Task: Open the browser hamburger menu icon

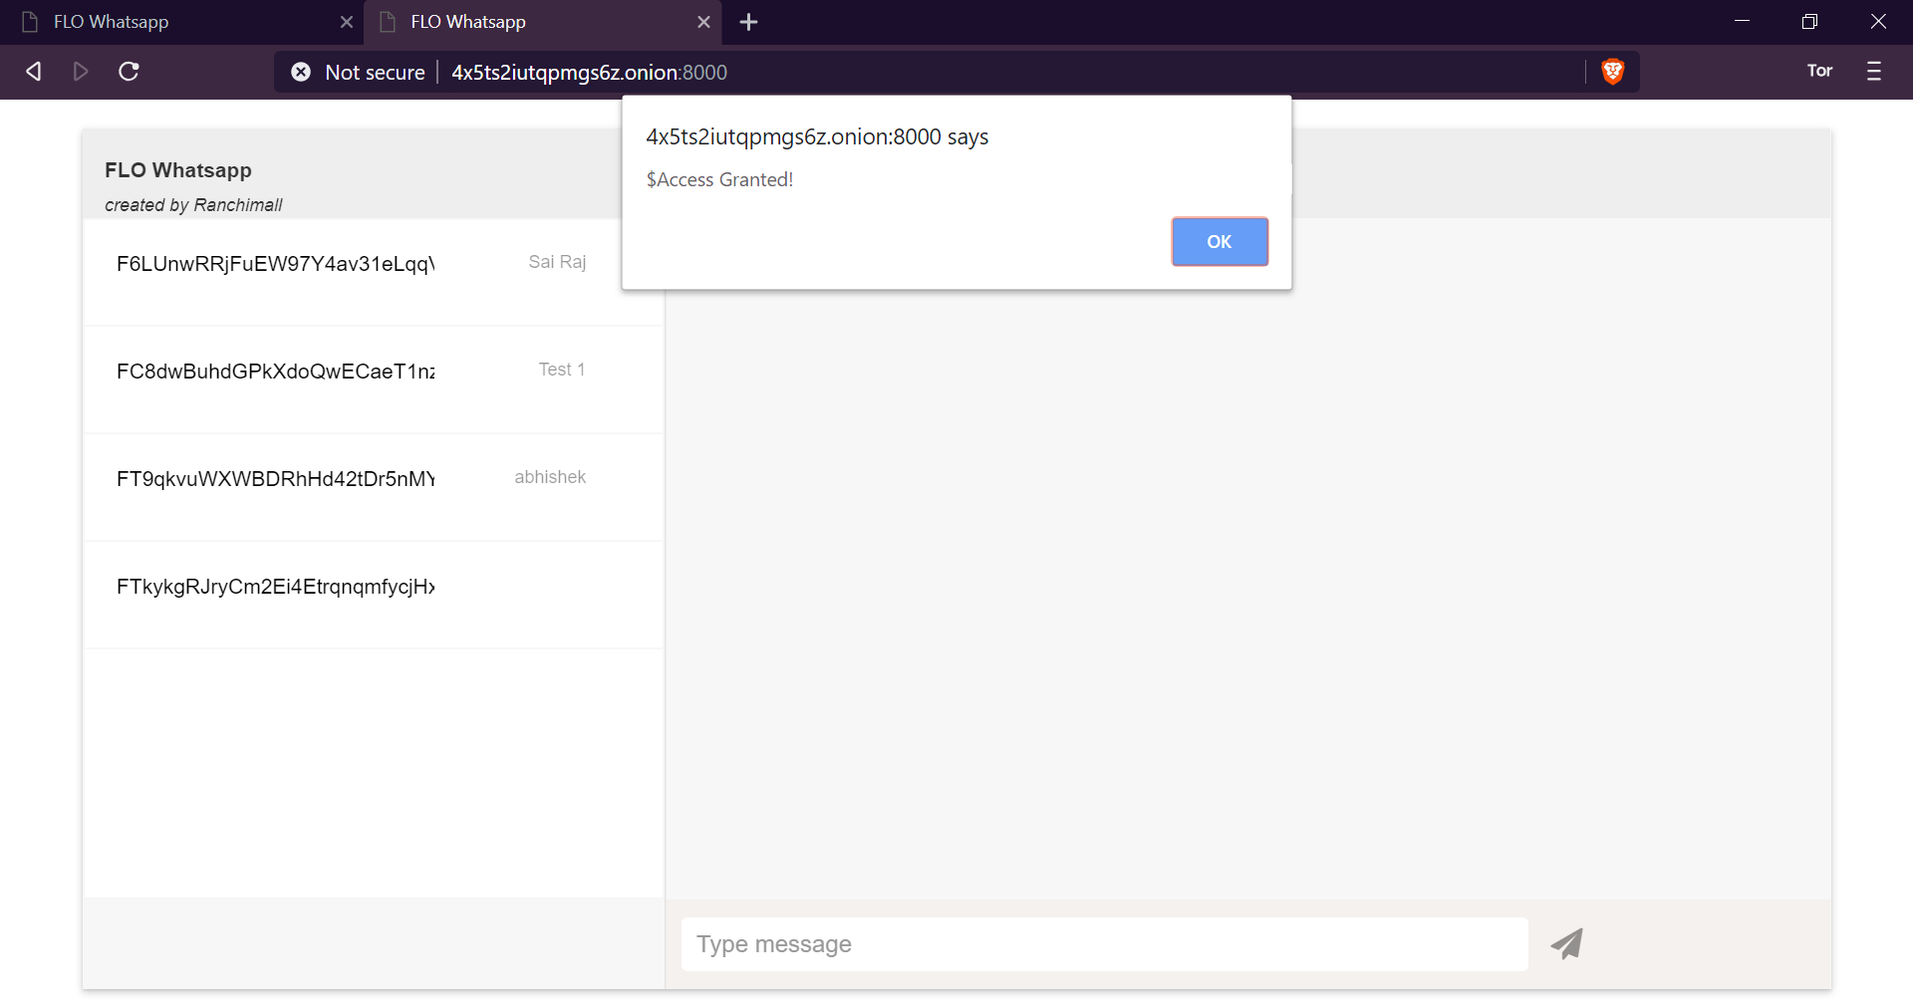Action: [1875, 71]
